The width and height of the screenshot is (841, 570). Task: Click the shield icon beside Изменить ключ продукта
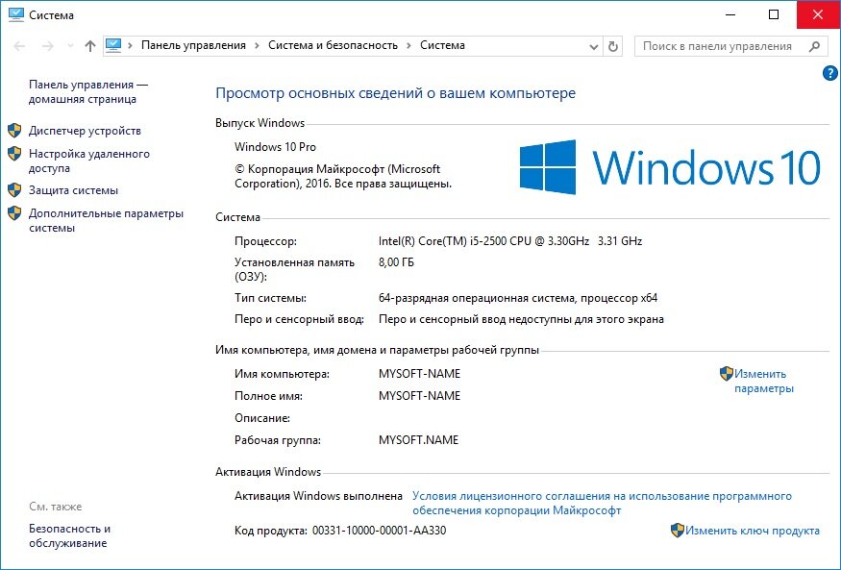(678, 531)
